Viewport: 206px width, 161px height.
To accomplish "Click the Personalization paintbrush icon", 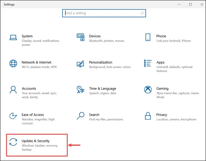I will click(80, 64).
